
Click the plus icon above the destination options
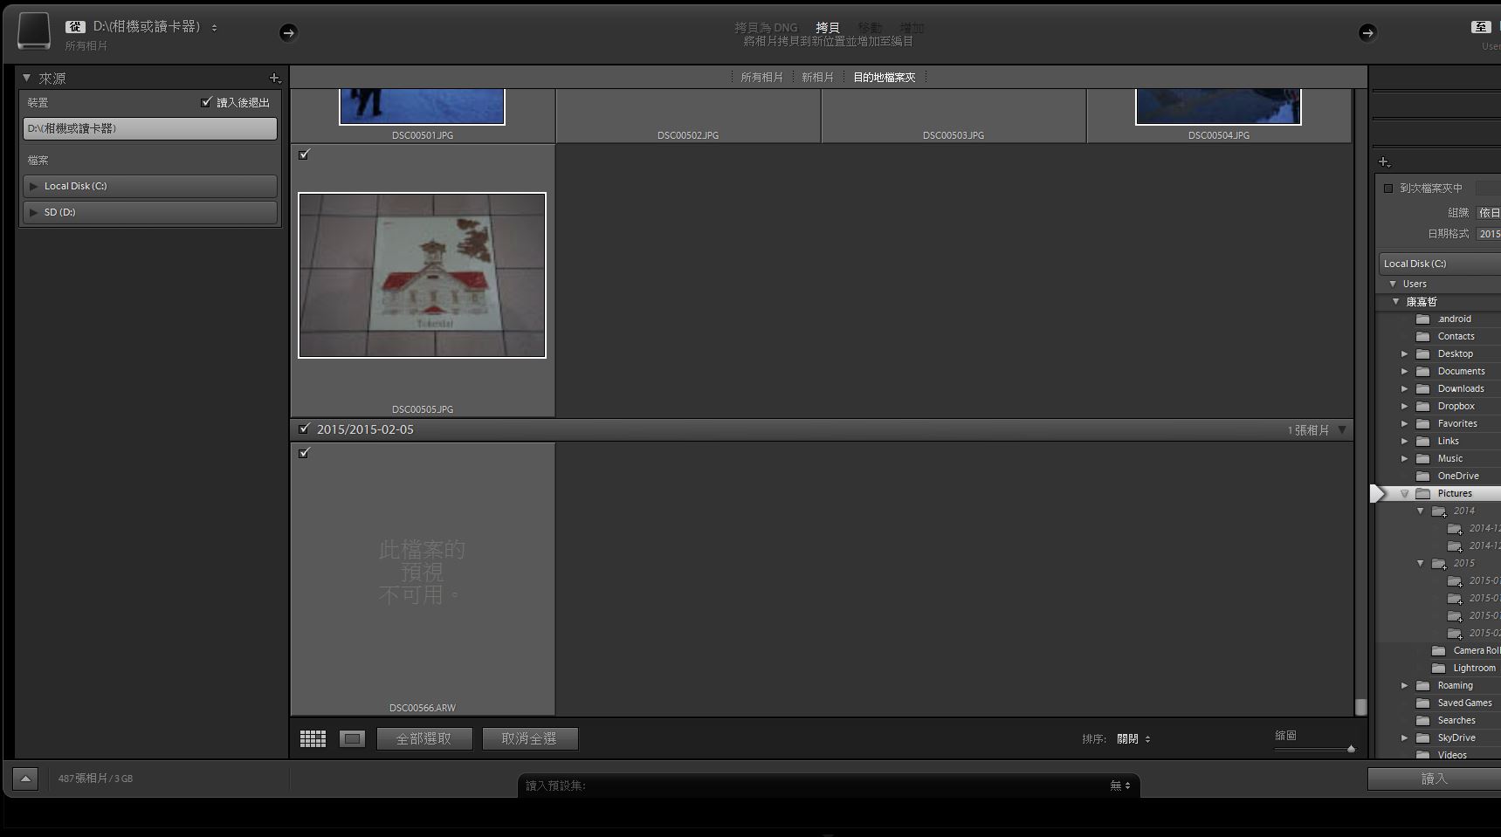[x=1384, y=161]
